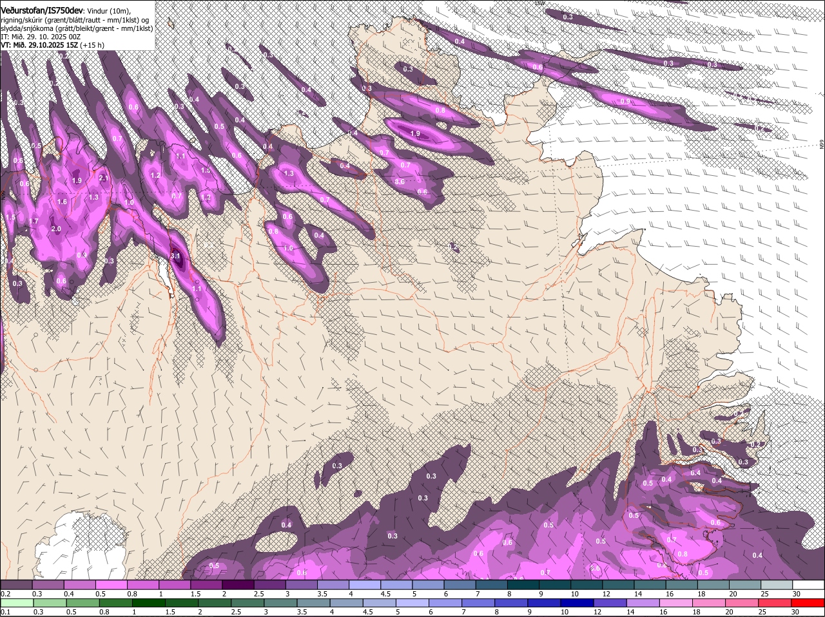825x617 pixels.
Task: Select the red swatch between 25 and 30 bottom row
Action: [776, 603]
